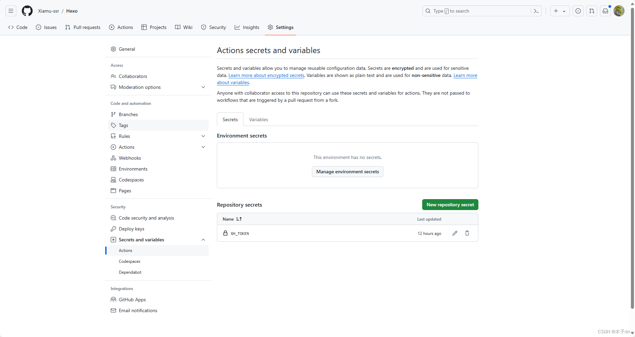Open the Security tab
This screenshot has height=337, width=635.
point(213,27)
